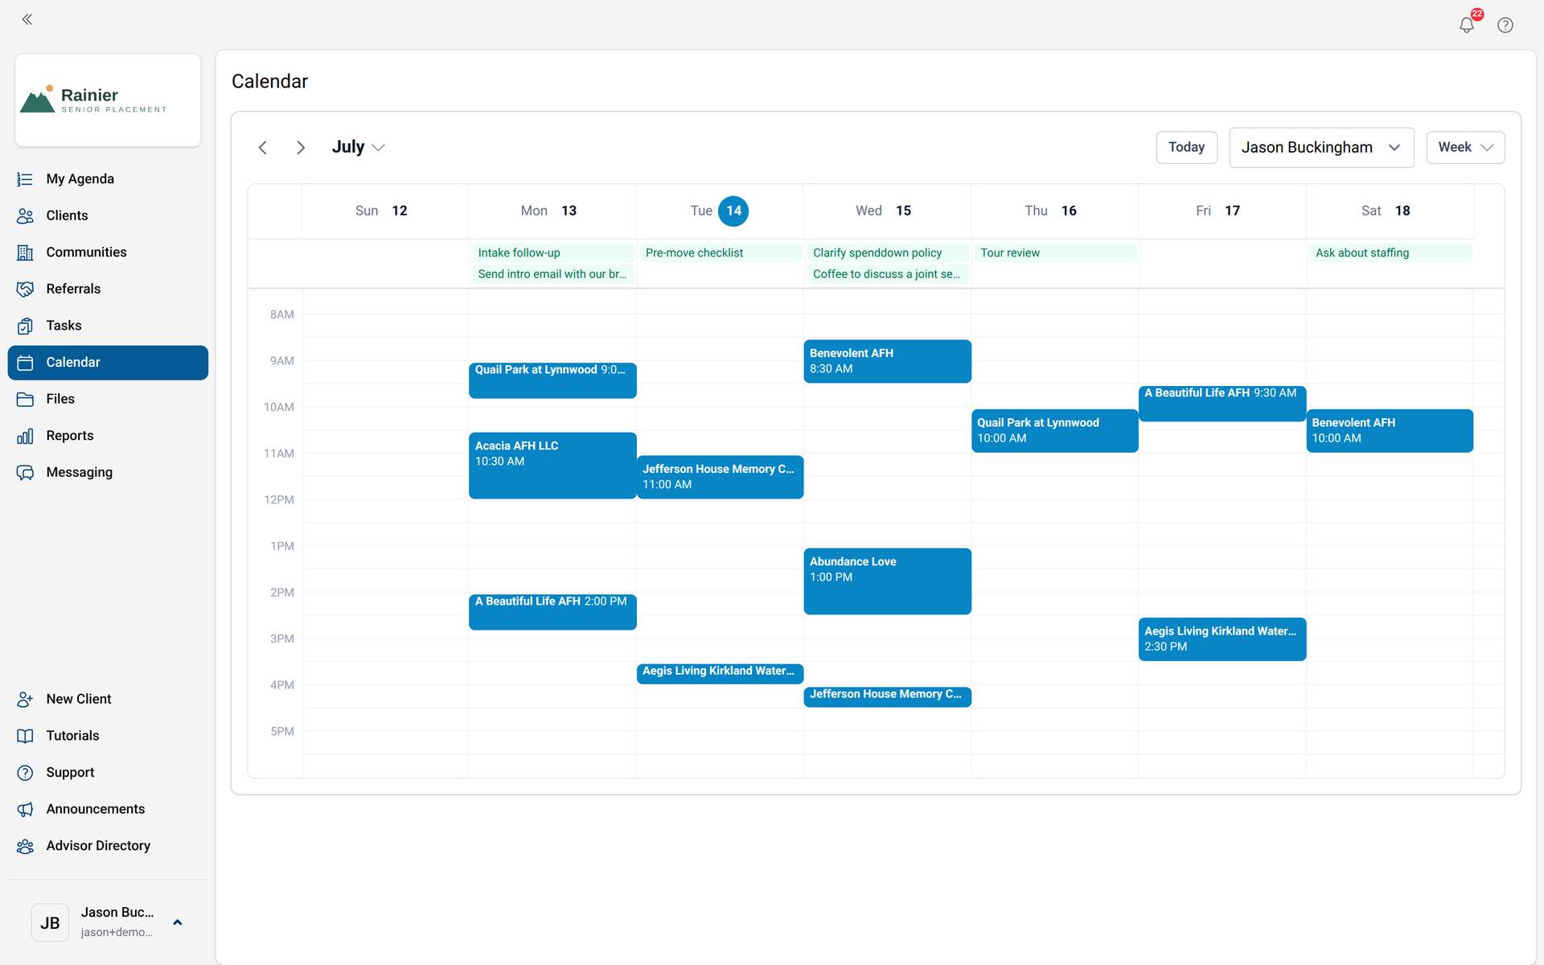Open Tutorials link in sidebar
1544x965 pixels.
pos(108,736)
